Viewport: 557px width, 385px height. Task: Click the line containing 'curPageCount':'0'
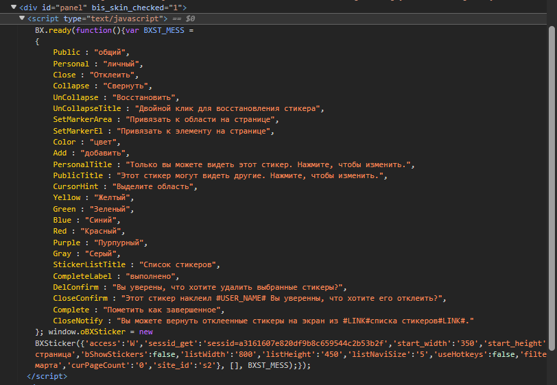pos(173,366)
